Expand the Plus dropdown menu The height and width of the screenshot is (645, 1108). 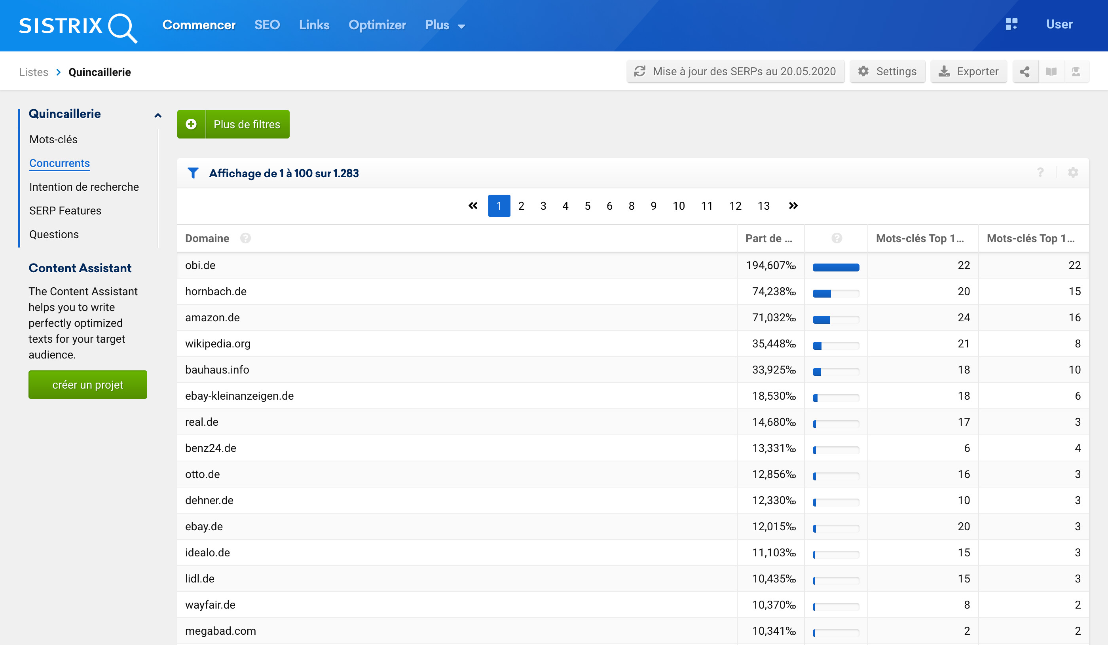445,25
